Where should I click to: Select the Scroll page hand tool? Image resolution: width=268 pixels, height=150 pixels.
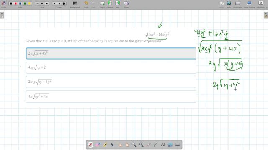[x=126, y=145]
